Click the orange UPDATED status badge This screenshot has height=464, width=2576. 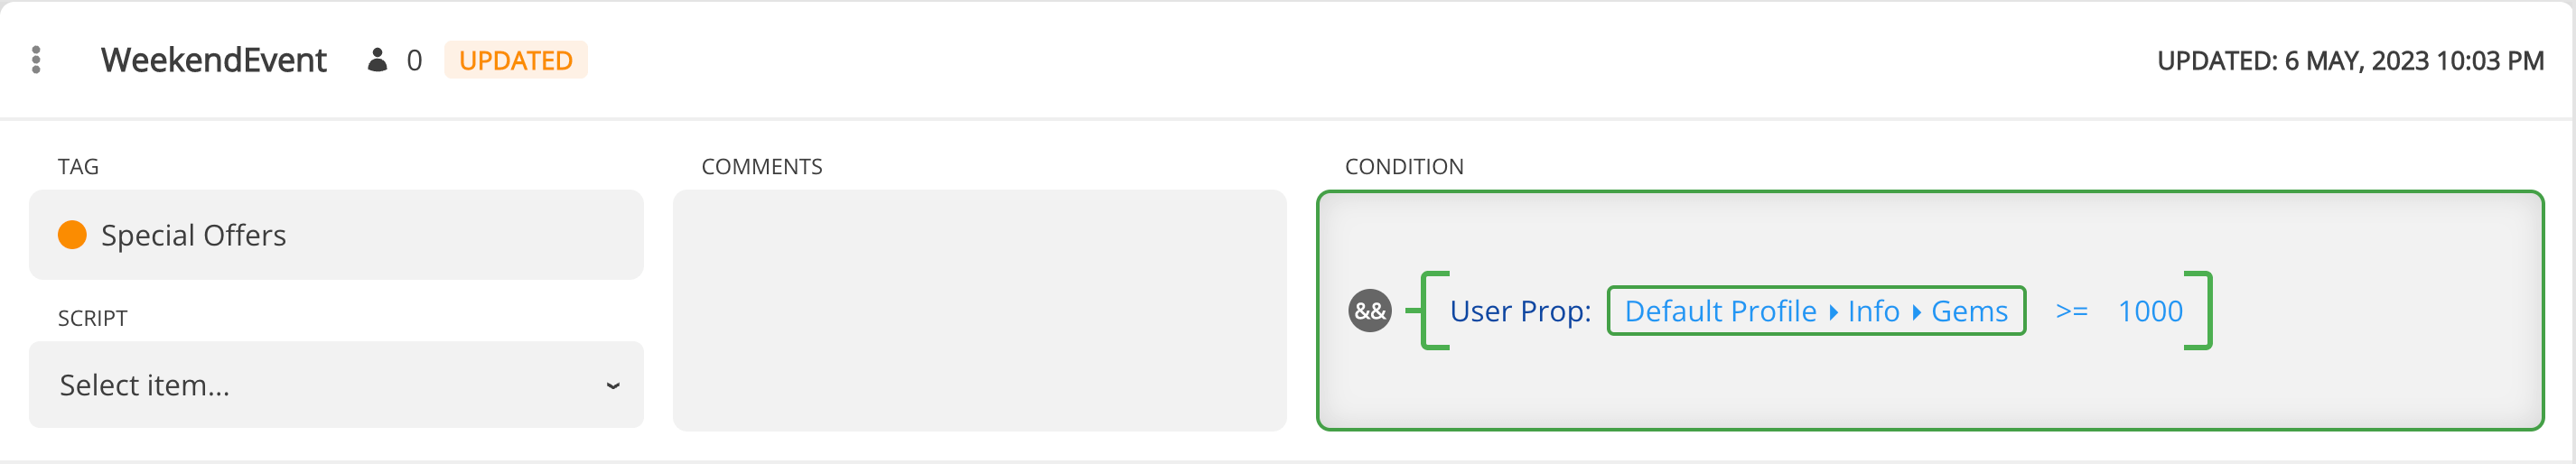point(515,60)
